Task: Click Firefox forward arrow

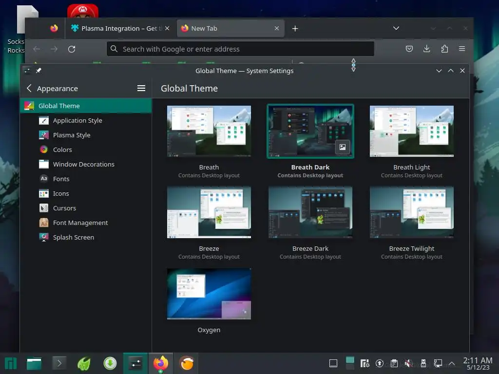Action: point(54,49)
